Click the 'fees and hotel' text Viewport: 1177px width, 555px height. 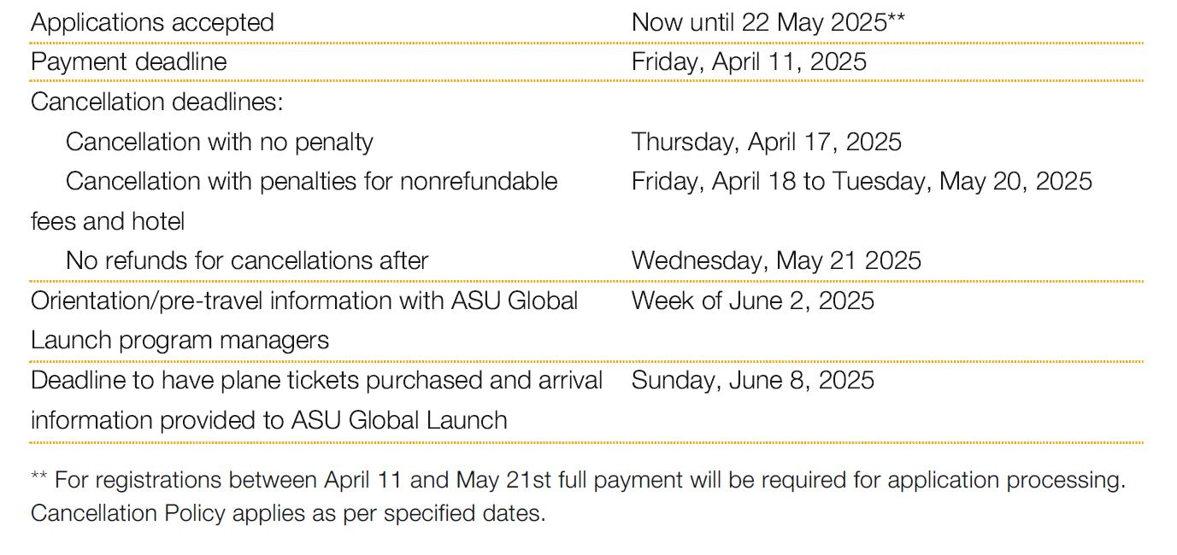pos(108,221)
